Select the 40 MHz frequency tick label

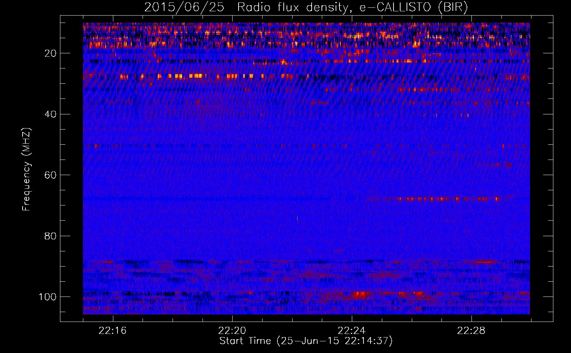point(50,114)
